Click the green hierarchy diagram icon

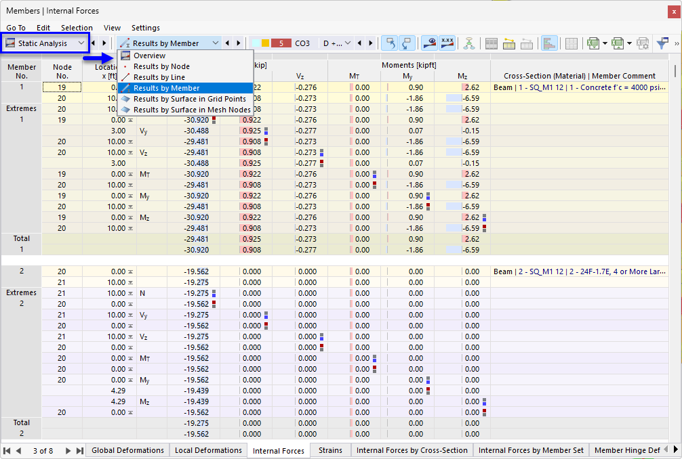click(469, 43)
